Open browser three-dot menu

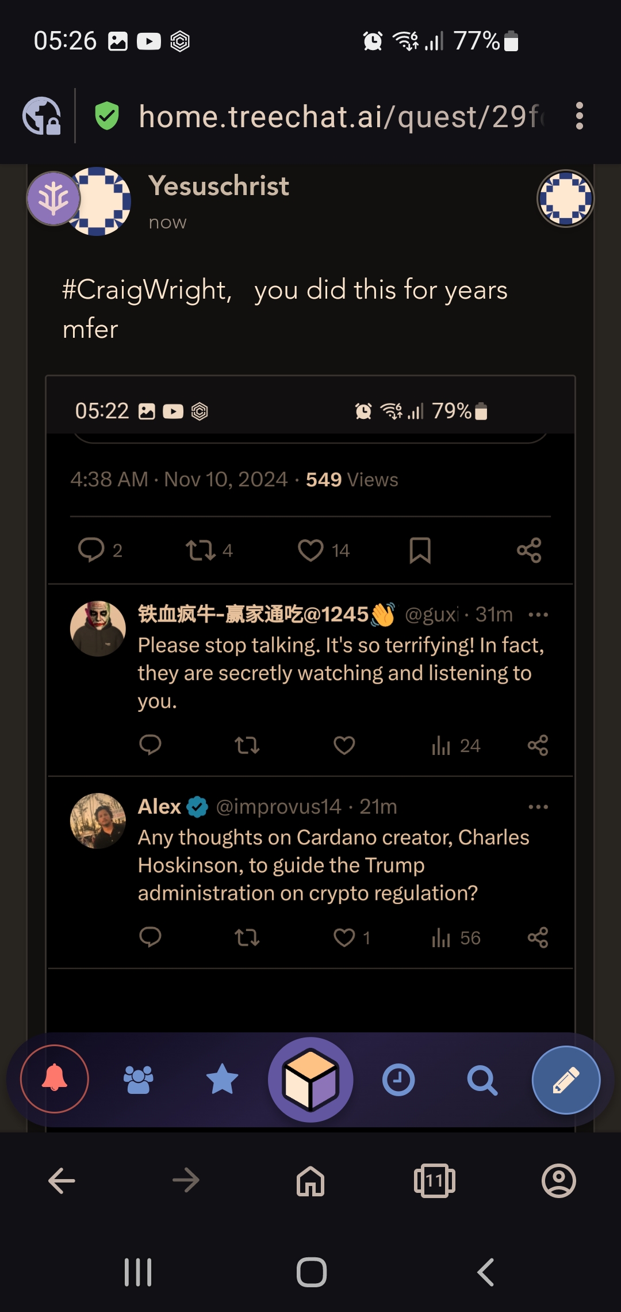(580, 116)
